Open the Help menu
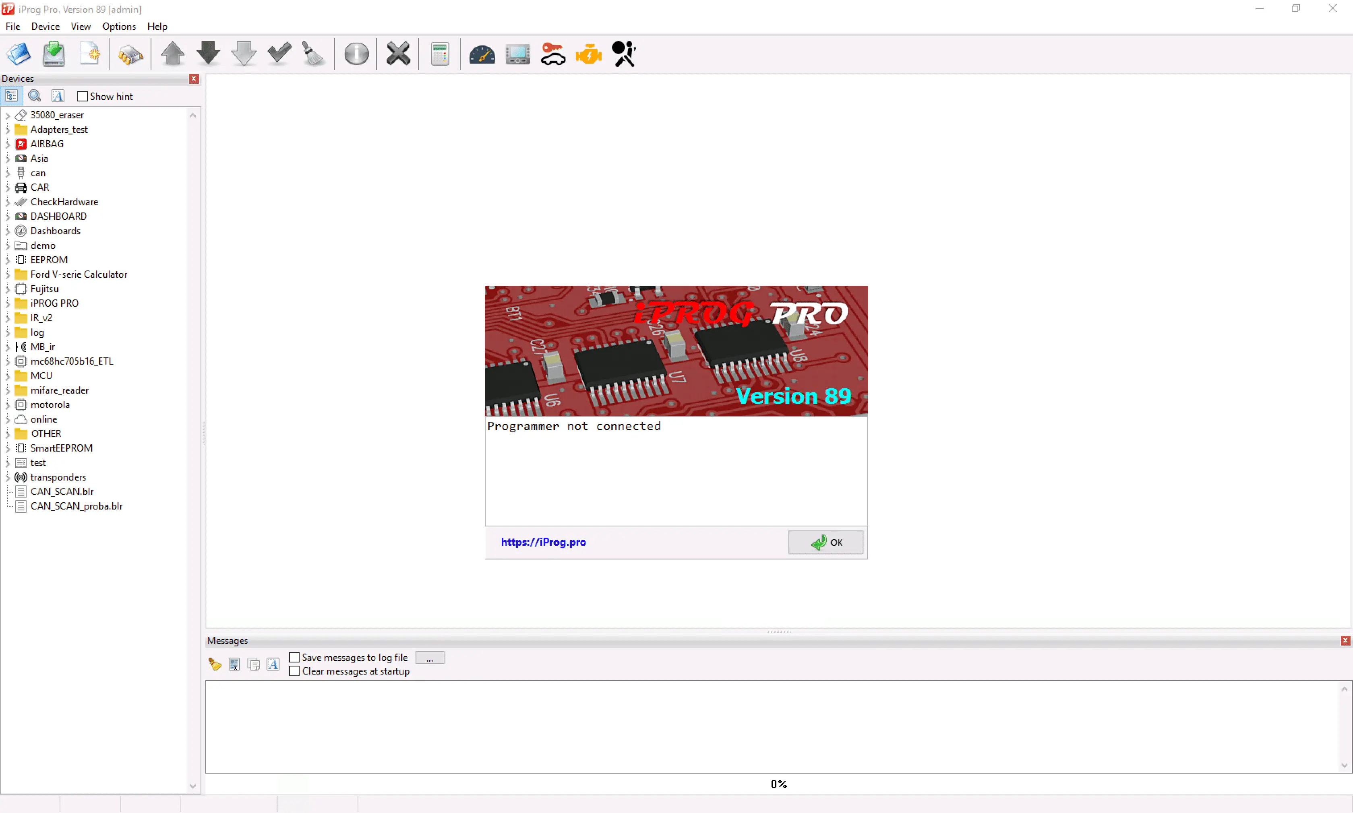This screenshot has width=1353, height=813. coord(157,26)
